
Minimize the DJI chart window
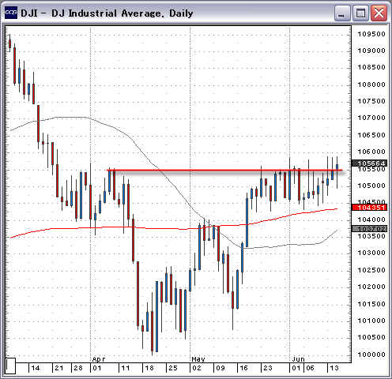tap(341, 13)
